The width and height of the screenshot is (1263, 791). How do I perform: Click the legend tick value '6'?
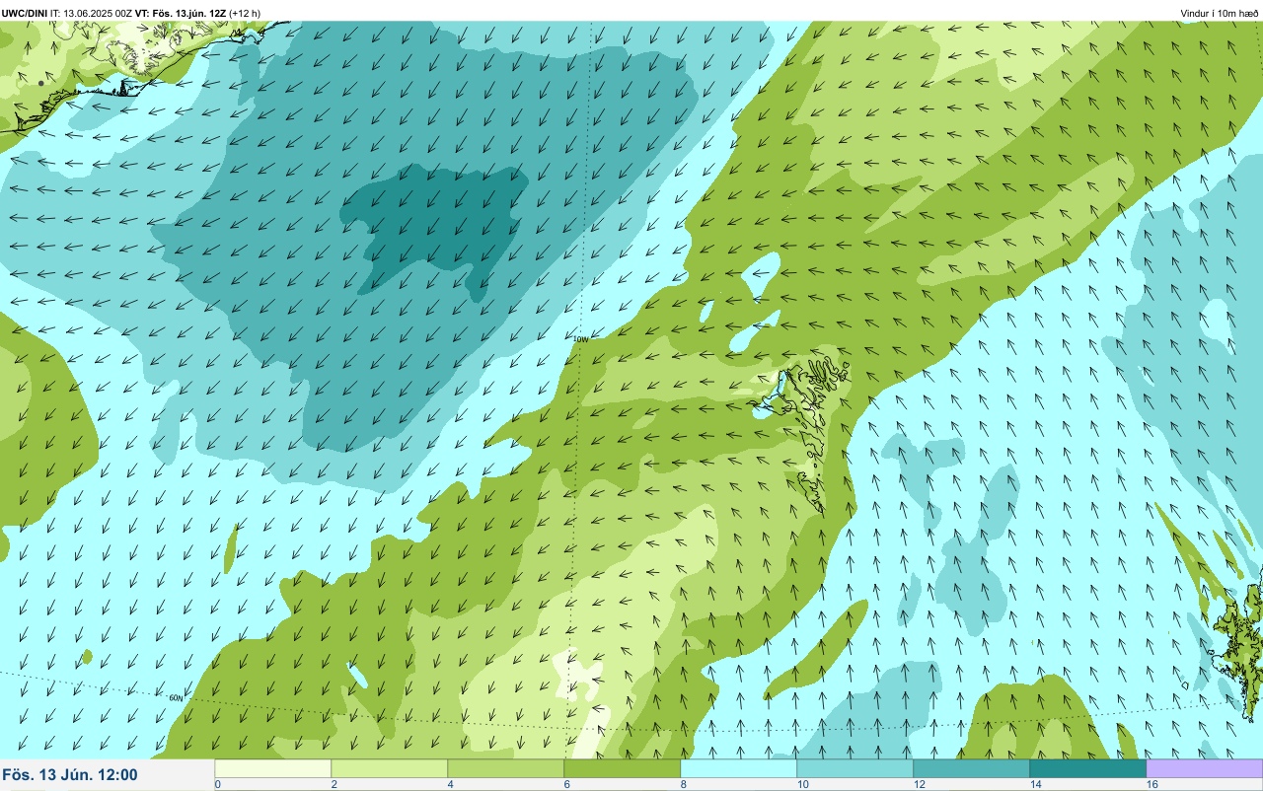(x=567, y=784)
